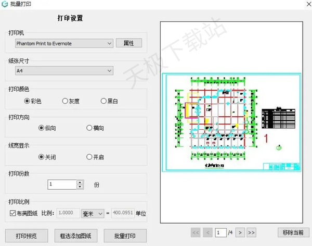Expand the A4 paper size dropdown
Viewport: 312px width, 246px height.
pyautogui.click(x=64, y=71)
